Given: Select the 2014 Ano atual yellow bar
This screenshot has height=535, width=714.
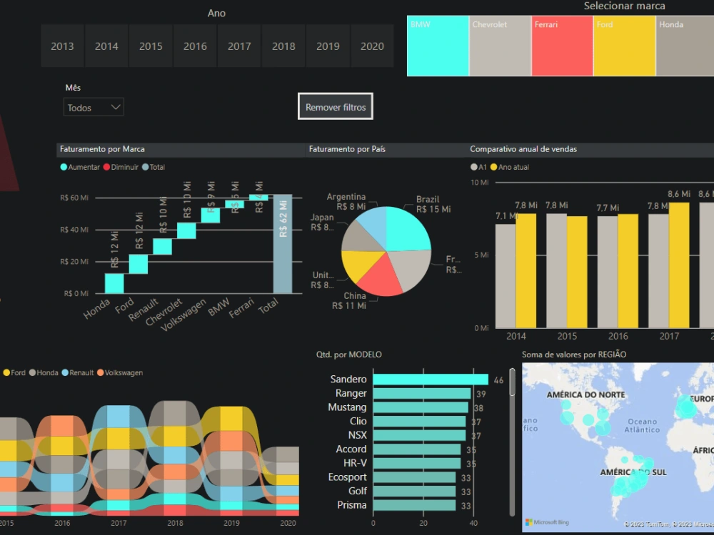Looking at the screenshot, I should pyautogui.click(x=526, y=270).
